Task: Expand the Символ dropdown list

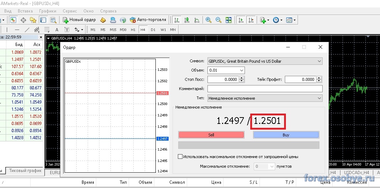Action: [319, 61]
